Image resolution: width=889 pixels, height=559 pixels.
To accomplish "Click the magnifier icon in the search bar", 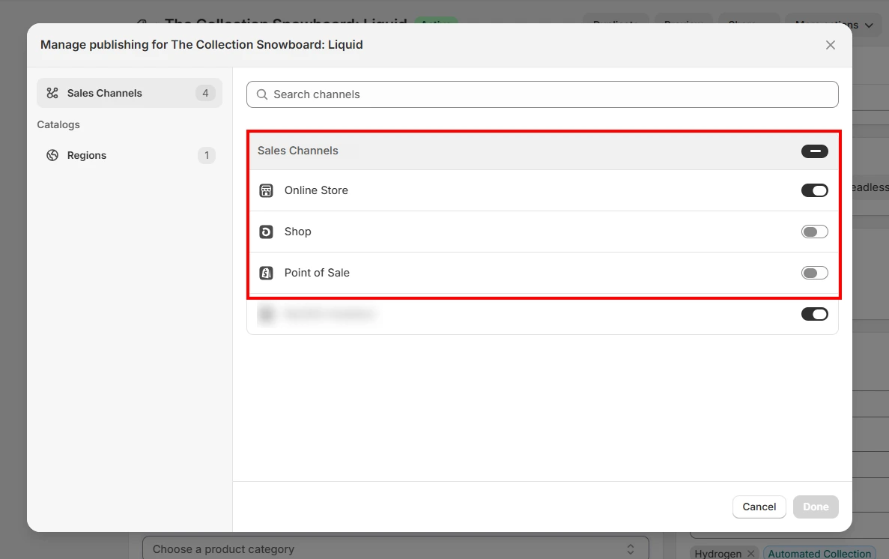I will 261,94.
